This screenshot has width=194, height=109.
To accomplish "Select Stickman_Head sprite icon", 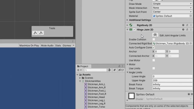I will point(85,97).
